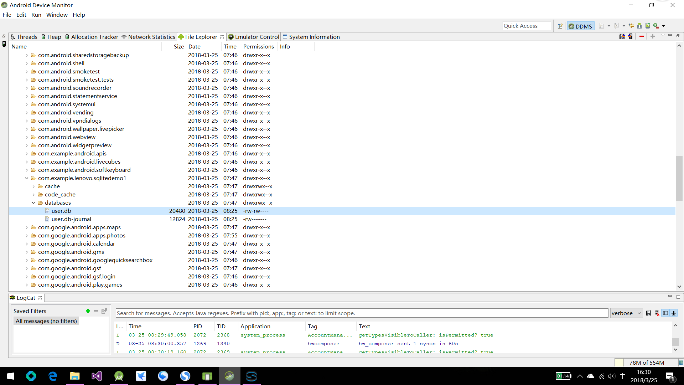The height and width of the screenshot is (385, 684).
Task: Toggle the saved filters panel display
Action: click(x=665, y=313)
